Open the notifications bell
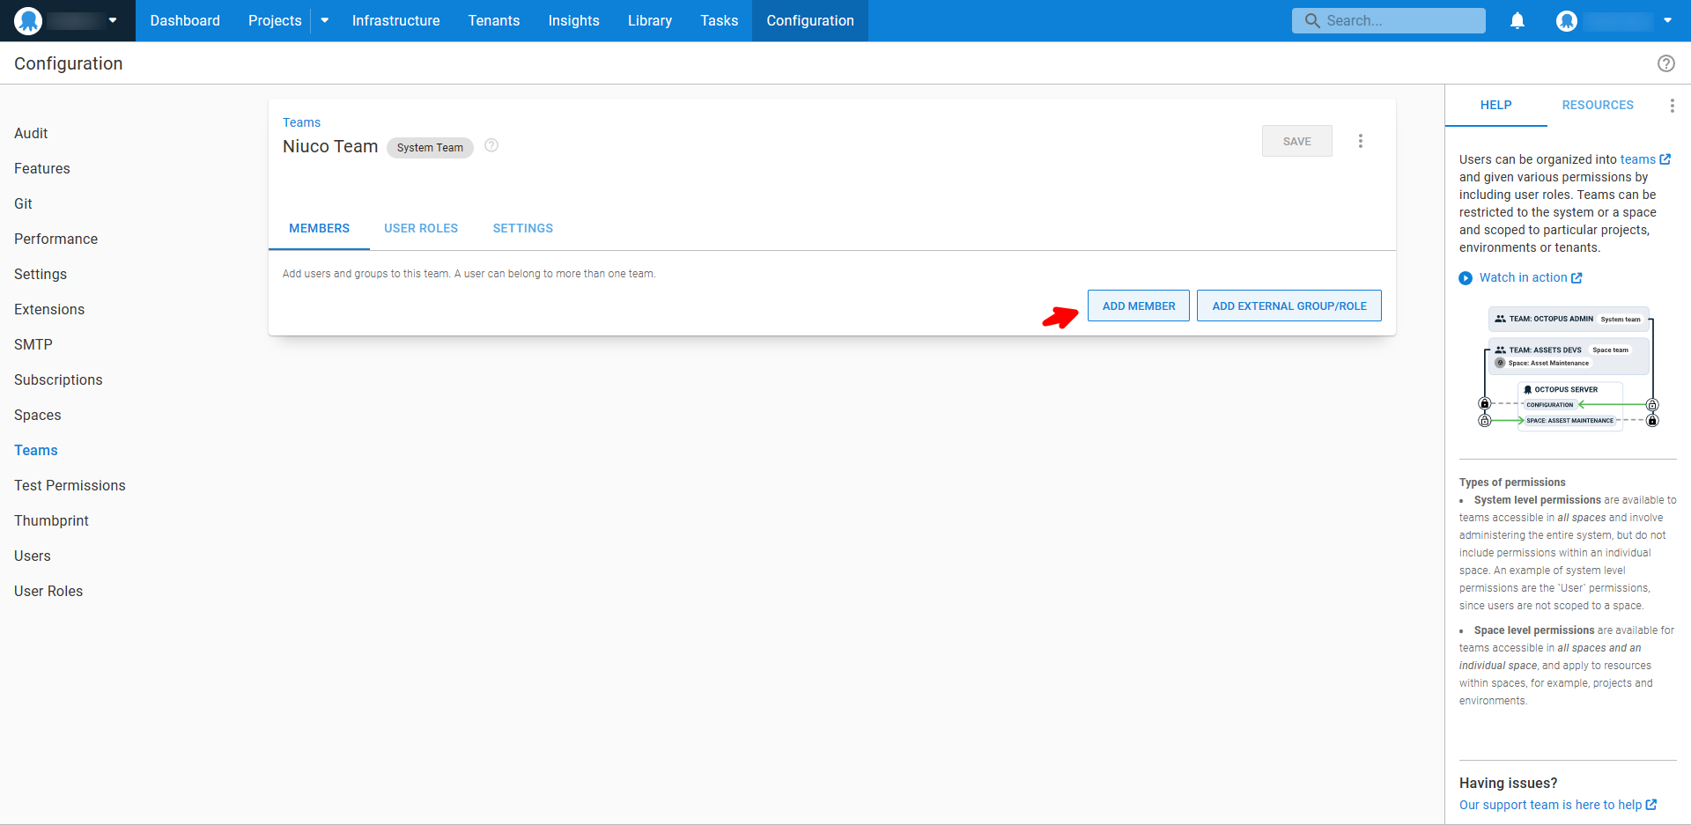This screenshot has width=1691, height=825. coord(1517,20)
